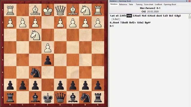
Task: Select the black knight on b8
Action: pyautogui.click(x=85, y=97)
